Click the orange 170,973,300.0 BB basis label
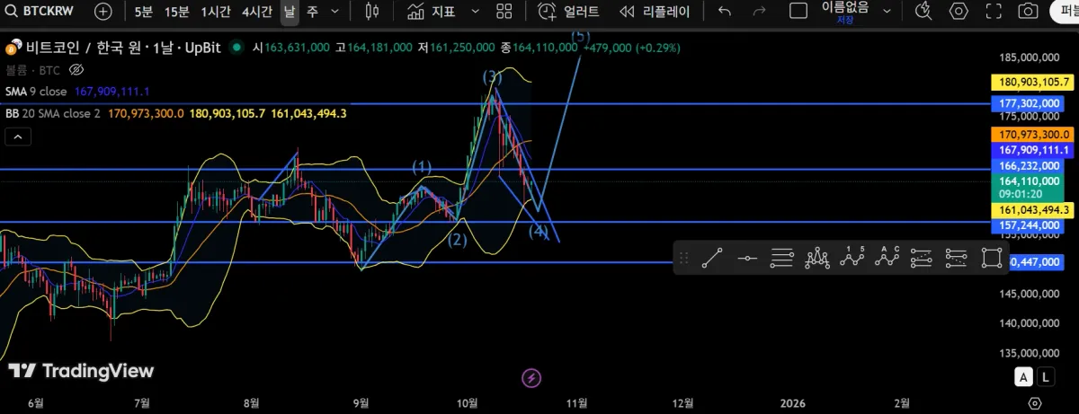 [1032, 133]
